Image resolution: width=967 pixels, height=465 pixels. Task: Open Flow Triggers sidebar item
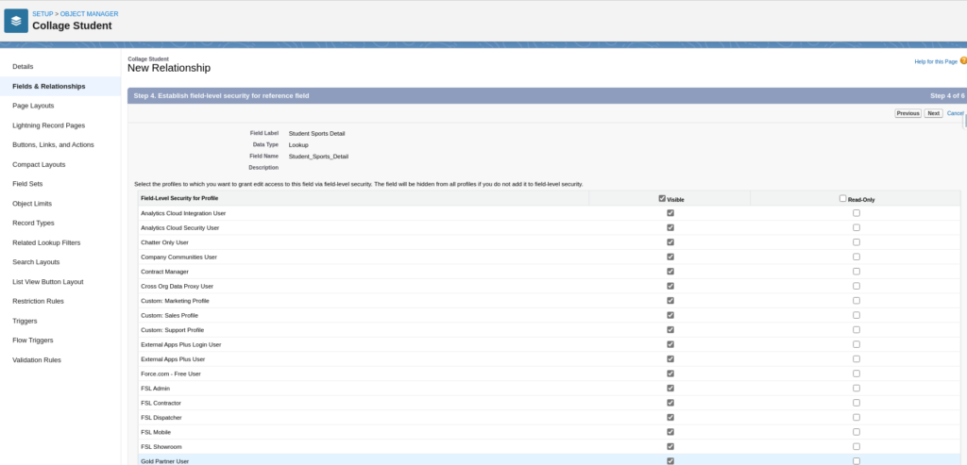click(x=33, y=340)
